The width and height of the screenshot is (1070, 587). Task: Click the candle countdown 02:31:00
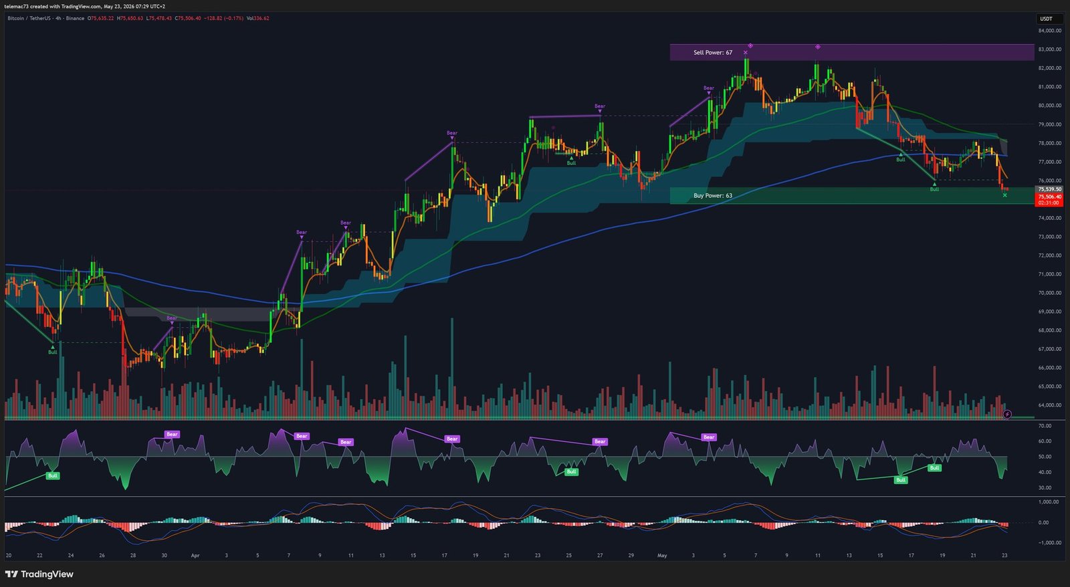click(1050, 203)
